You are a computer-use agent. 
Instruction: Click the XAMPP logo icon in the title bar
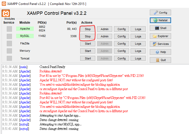point(4,4)
